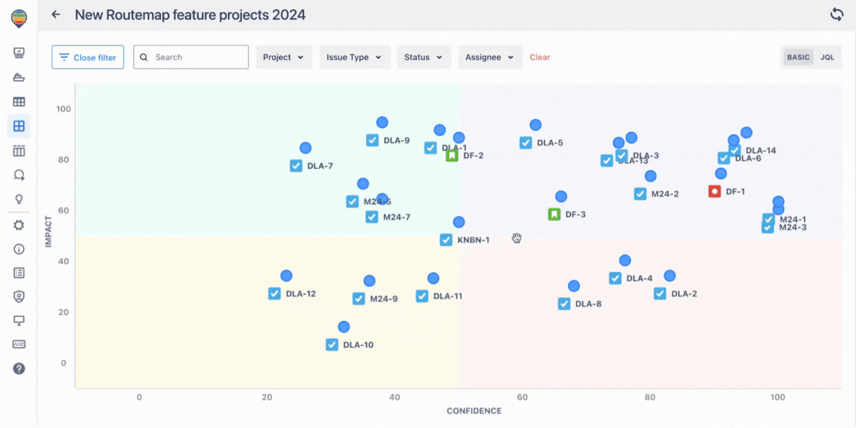Open the settings gear in the sidebar
This screenshot has height=428, width=856.
[19, 225]
